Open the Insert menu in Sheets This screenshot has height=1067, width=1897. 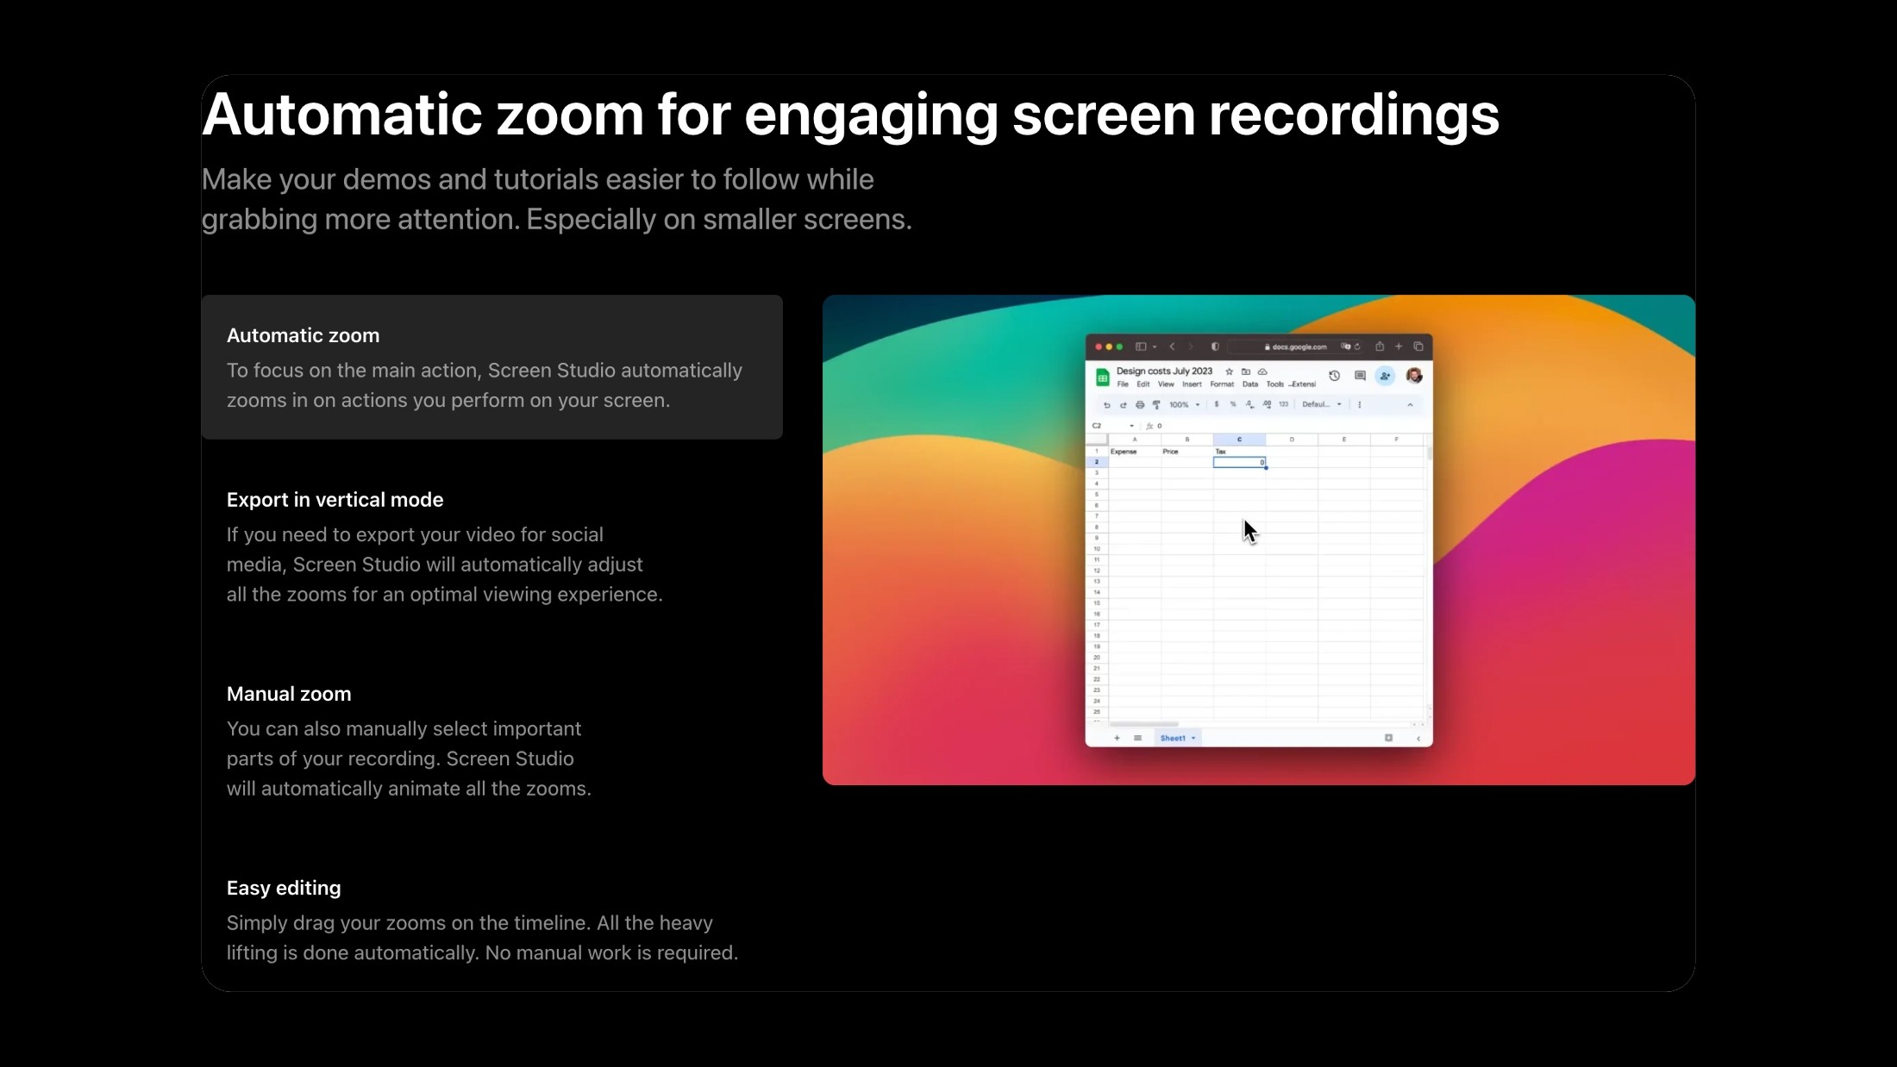(x=1192, y=384)
